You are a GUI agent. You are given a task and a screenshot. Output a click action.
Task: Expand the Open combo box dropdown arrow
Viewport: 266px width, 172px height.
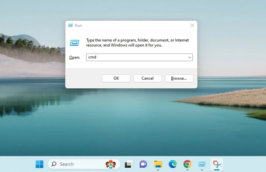coord(190,57)
